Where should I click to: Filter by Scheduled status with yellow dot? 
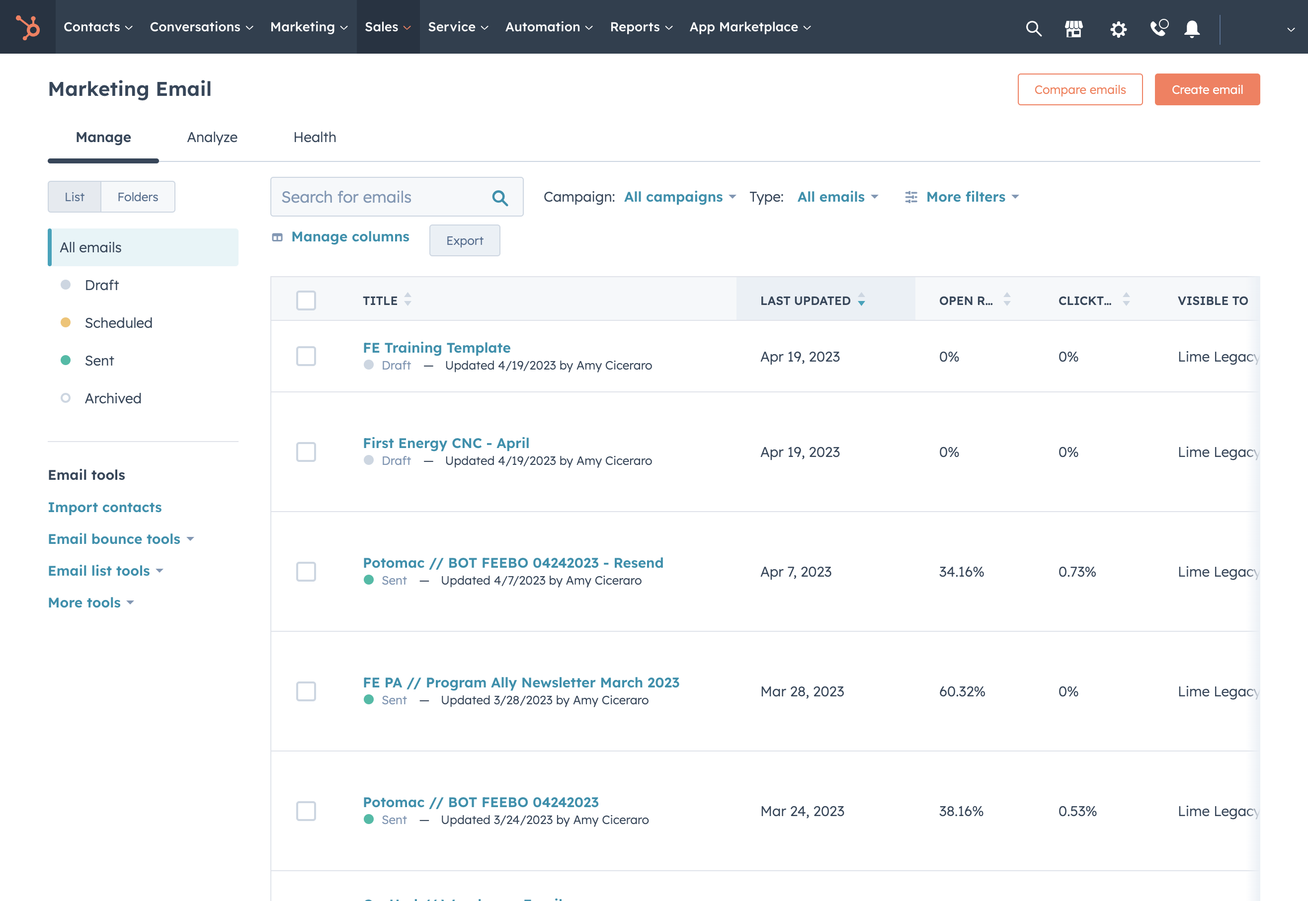(106, 323)
